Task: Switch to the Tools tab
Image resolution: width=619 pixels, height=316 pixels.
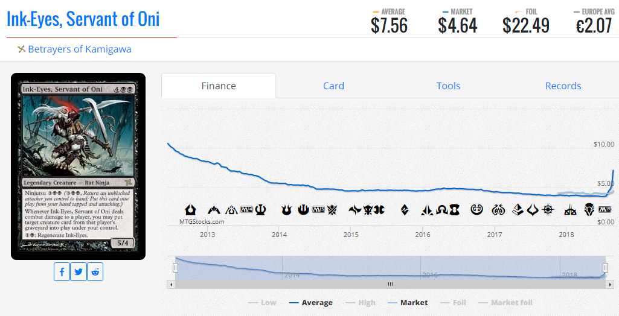Action: pos(449,86)
